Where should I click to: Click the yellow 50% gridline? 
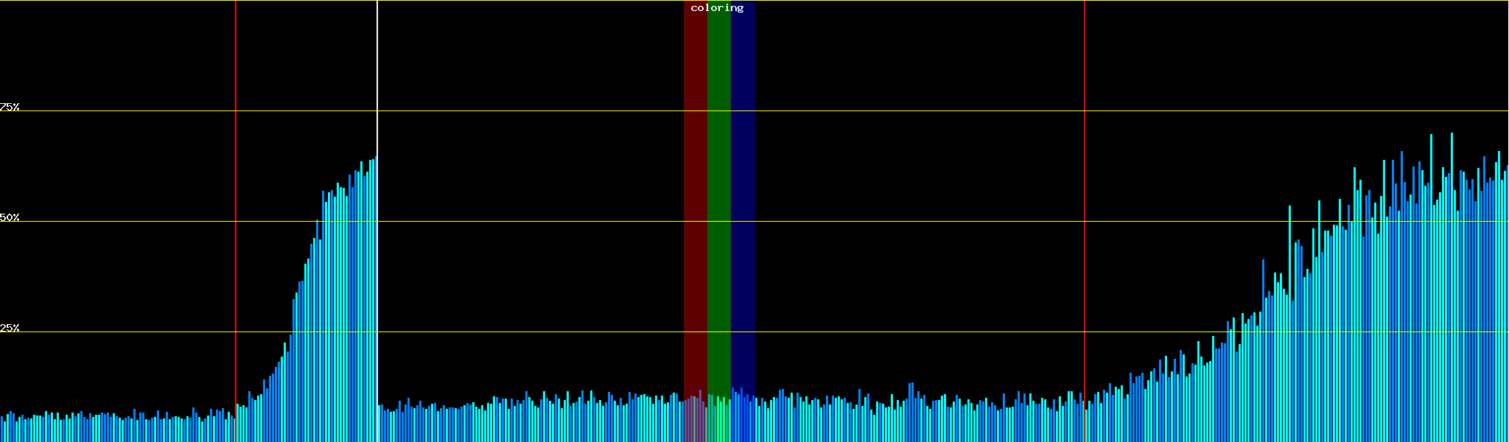884,222
